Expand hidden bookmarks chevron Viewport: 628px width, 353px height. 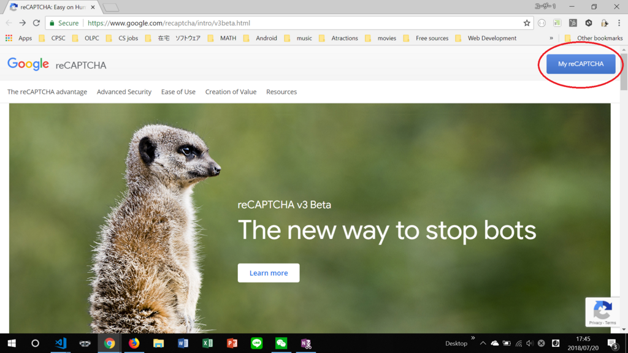pos(551,38)
